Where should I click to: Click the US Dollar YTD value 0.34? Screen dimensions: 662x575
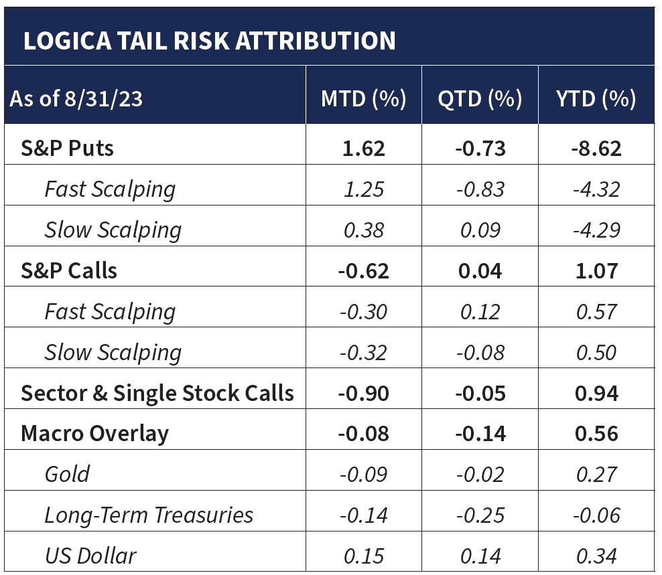pyautogui.click(x=596, y=556)
